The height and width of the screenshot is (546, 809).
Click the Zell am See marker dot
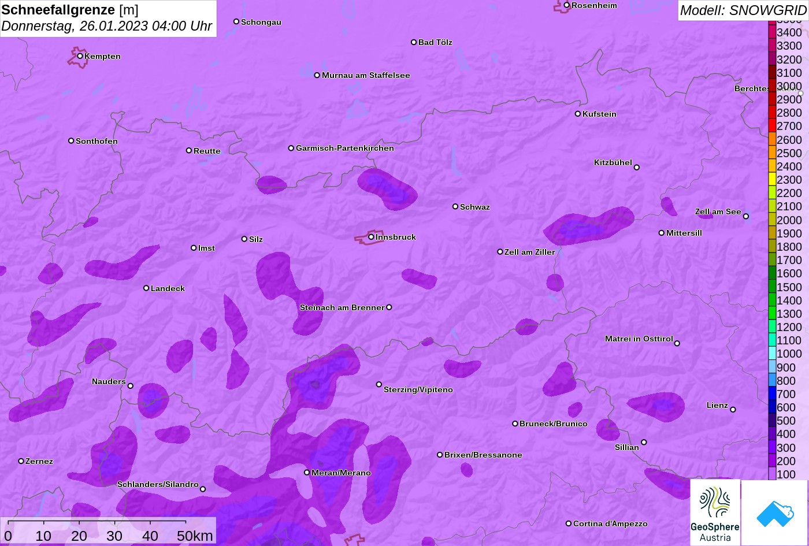pyautogui.click(x=746, y=217)
